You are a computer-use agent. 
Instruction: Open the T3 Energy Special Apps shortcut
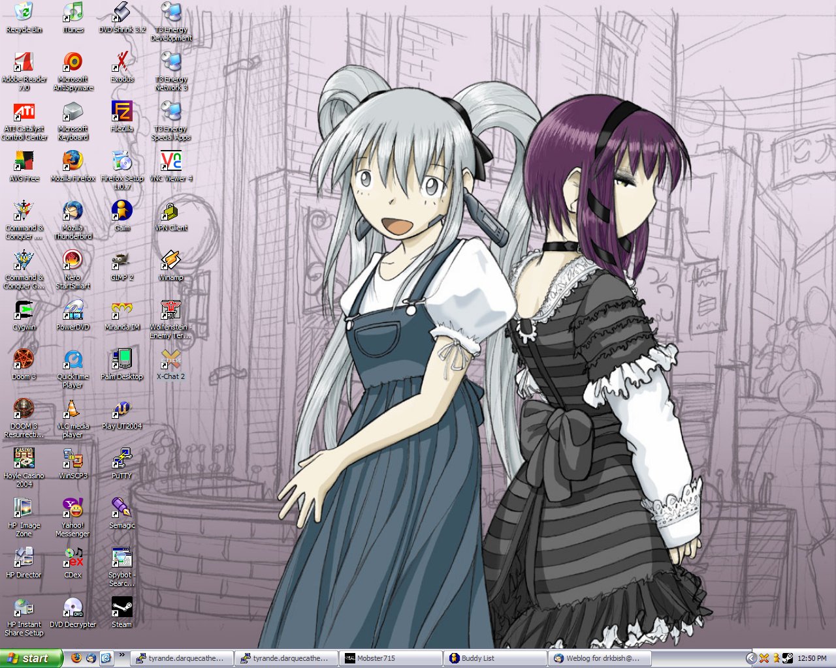[x=171, y=121]
